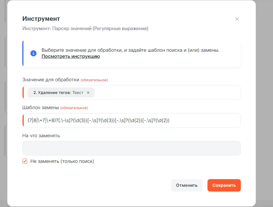Image resolution: width=273 pixels, height=207 pixels.
Task: Click the Парсер значений subtitle text
Action: (85, 28)
